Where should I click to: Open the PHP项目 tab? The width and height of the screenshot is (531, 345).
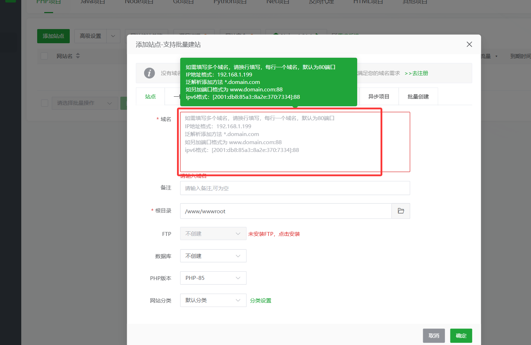click(x=49, y=2)
